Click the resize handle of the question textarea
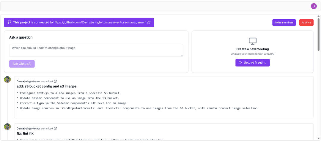 (182, 55)
